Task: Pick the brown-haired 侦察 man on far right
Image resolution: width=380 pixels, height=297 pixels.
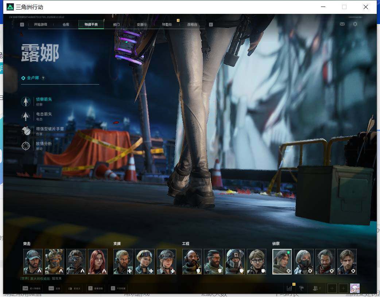Action: point(347,262)
